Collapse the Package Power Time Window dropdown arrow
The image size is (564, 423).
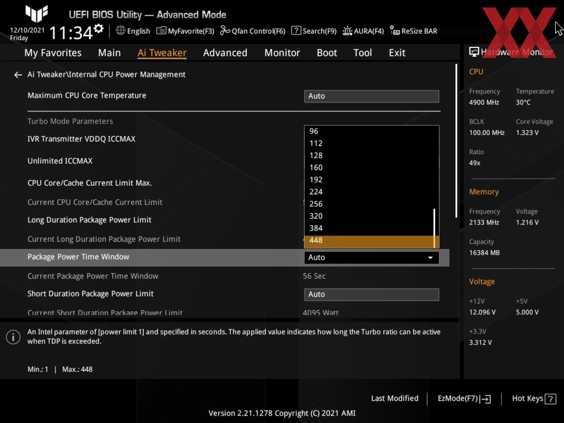430,258
